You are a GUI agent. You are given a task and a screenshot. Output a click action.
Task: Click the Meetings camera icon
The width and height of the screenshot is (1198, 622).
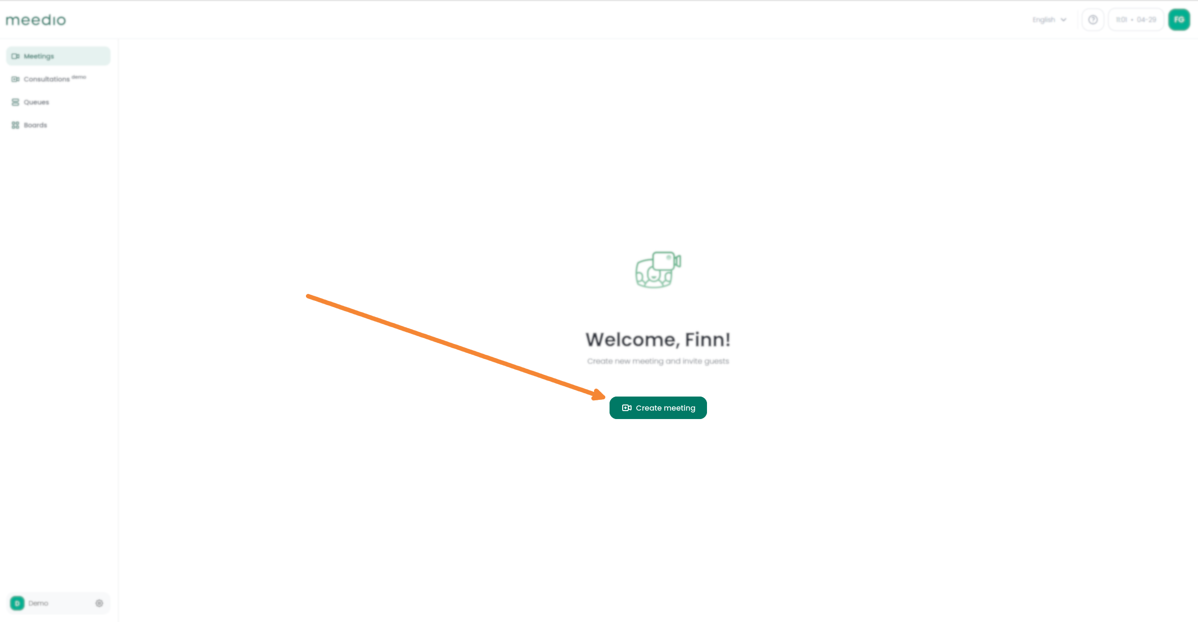(x=15, y=56)
